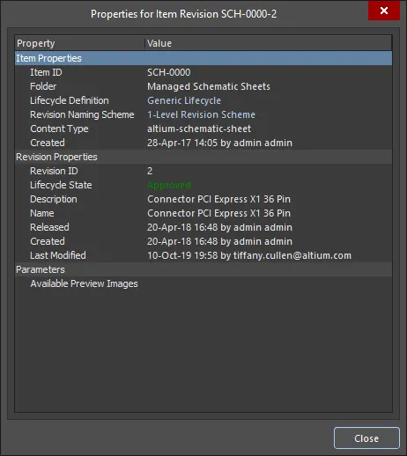The width and height of the screenshot is (407, 456).
Task: Click the Property column header
Action: 79,43
